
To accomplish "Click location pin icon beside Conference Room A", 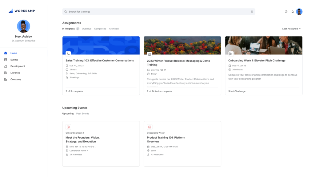I will pos(67,151).
